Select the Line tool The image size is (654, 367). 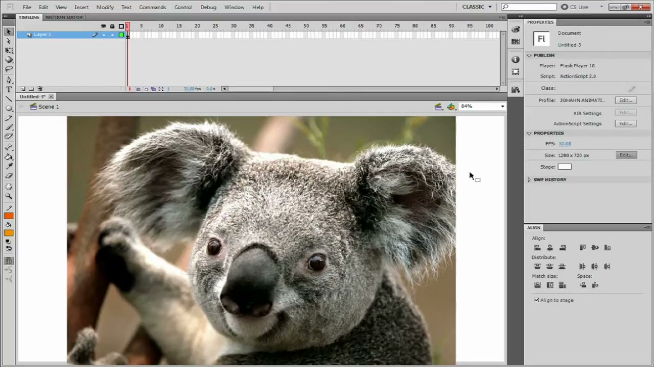pyautogui.click(x=9, y=99)
